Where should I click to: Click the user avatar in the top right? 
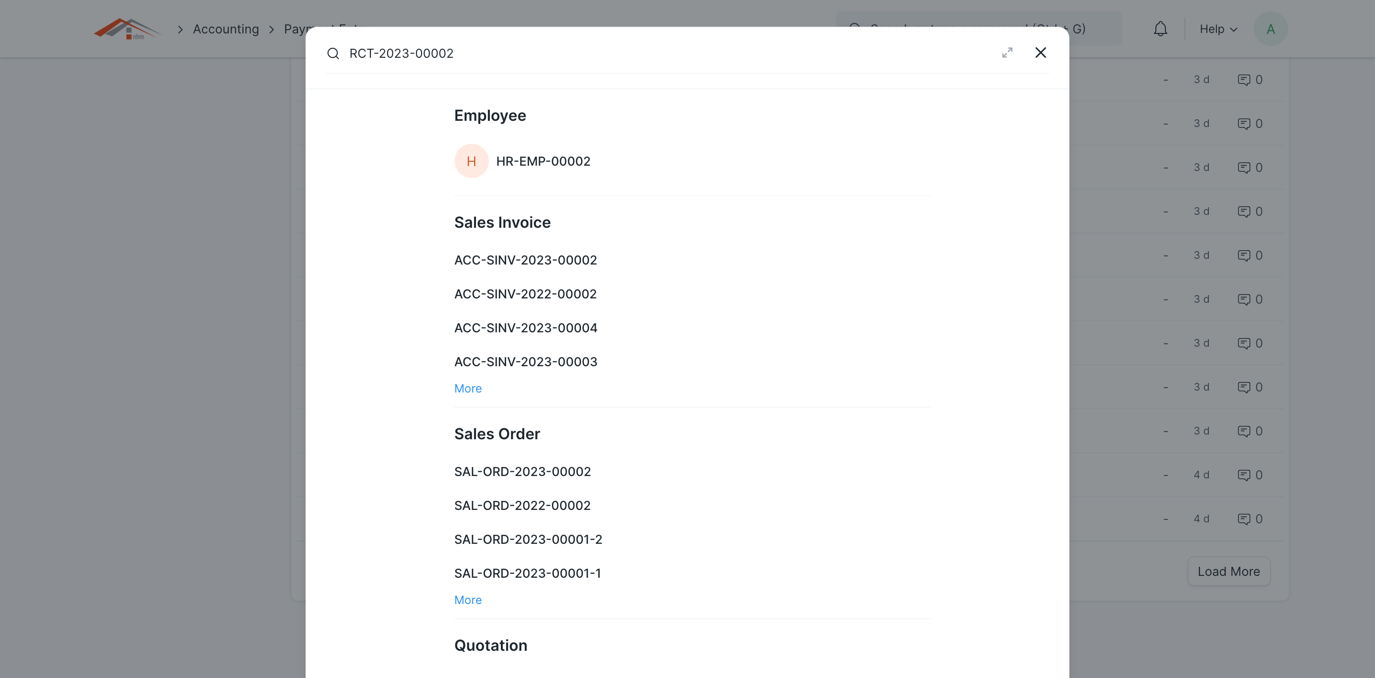[1270, 28]
